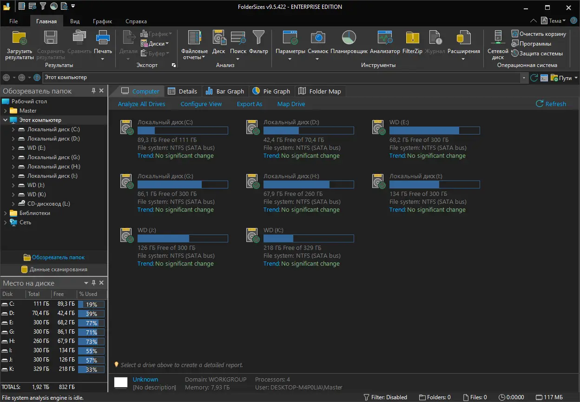Click the WD (K:) usage bar
The image size is (580, 402).
click(309, 239)
